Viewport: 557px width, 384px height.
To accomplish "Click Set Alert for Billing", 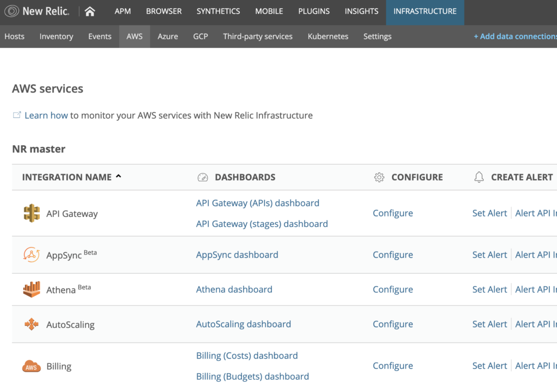I will (490, 366).
